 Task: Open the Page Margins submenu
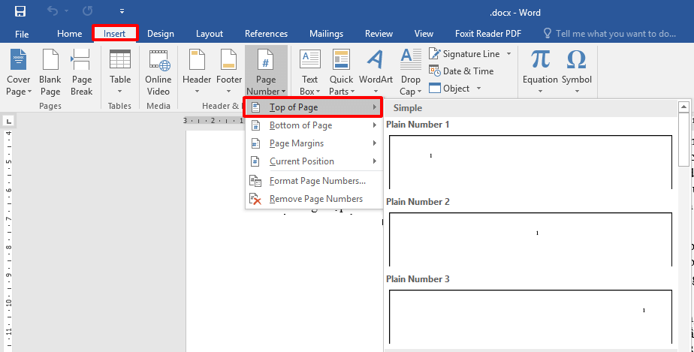coord(314,143)
